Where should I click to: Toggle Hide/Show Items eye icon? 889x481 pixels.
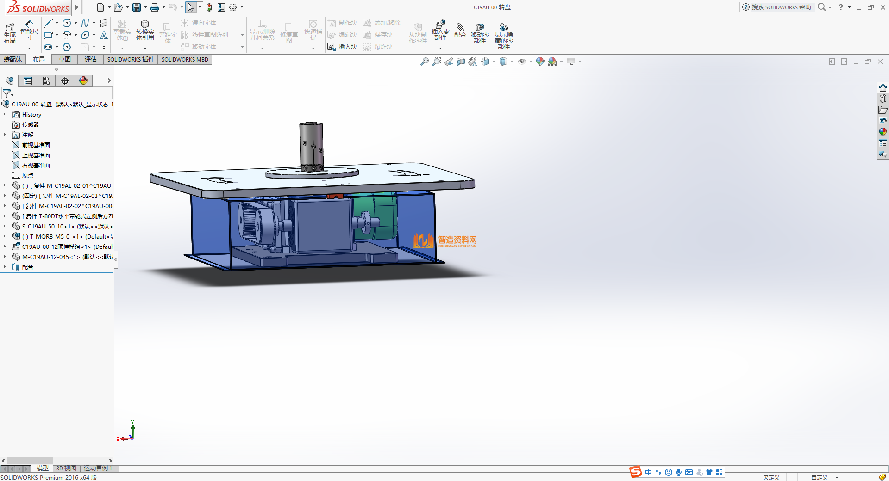(522, 62)
